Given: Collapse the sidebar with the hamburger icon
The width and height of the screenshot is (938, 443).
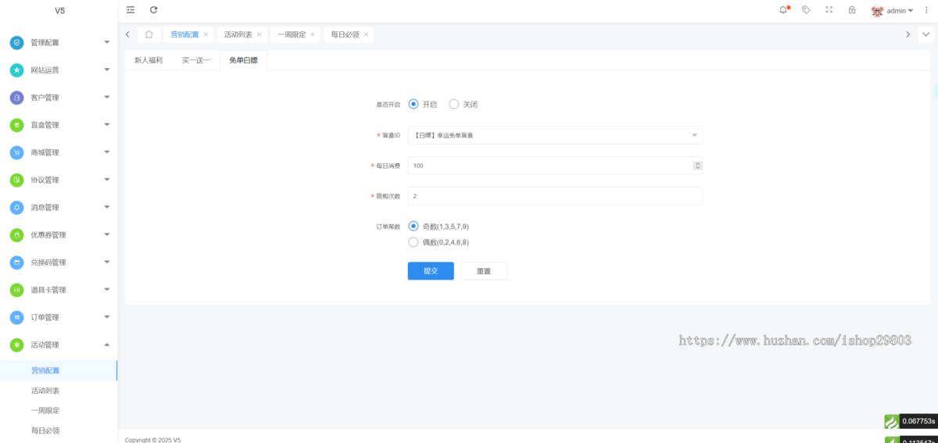Looking at the screenshot, I should point(131,10).
